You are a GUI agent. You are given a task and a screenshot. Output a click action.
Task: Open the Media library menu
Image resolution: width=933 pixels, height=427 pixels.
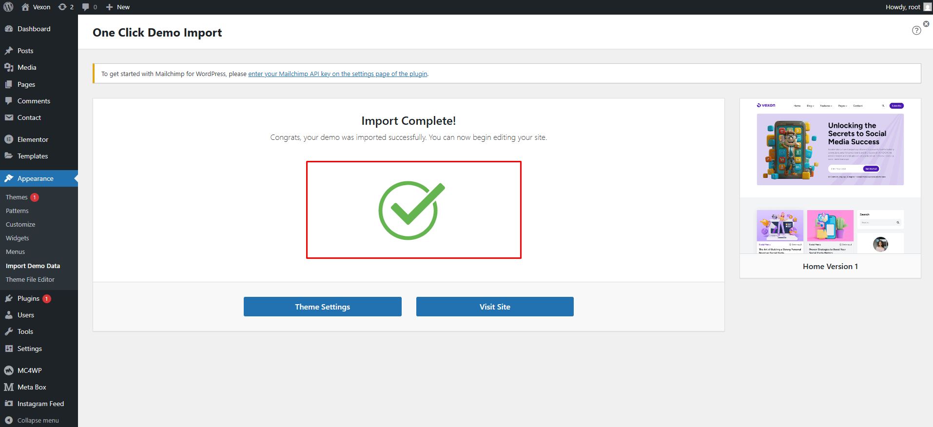click(39, 67)
